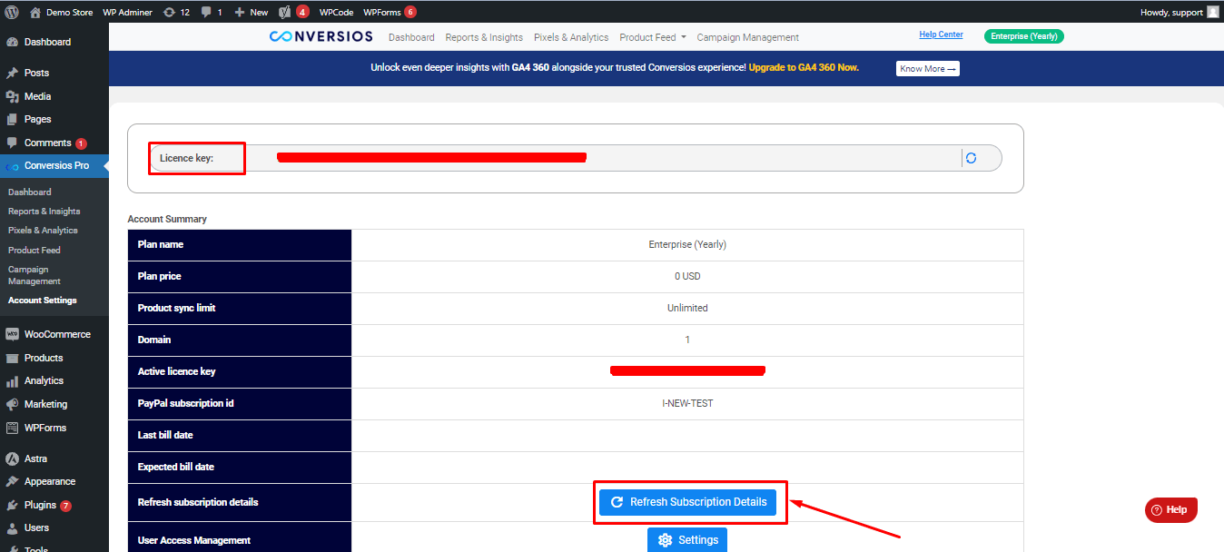Click the Users icon in sidebar
Image resolution: width=1224 pixels, height=552 pixels.
[x=13, y=527]
